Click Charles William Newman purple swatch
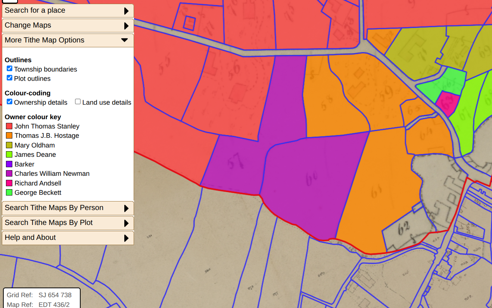The height and width of the screenshot is (308, 492). click(x=9, y=174)
